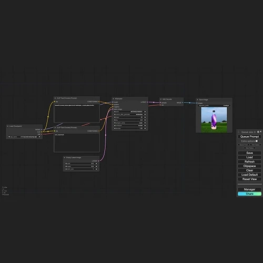Increase batch_size in Empty Latent Image

96,169
